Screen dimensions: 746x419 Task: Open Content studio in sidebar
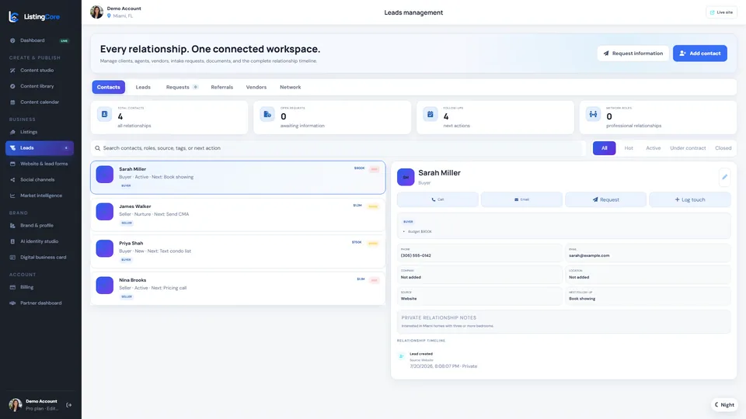pos(40,71)
